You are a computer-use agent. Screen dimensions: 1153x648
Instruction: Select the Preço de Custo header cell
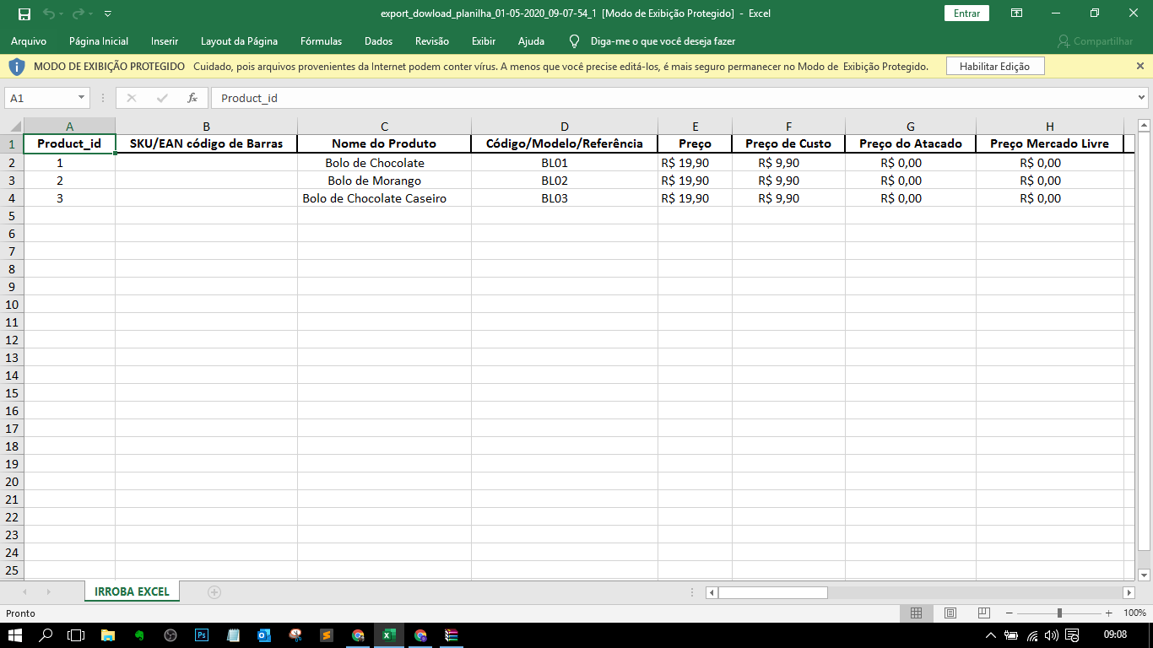coord(788,143)
